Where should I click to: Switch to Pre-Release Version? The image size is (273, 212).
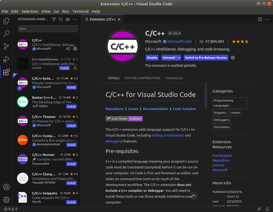(206, 58)
